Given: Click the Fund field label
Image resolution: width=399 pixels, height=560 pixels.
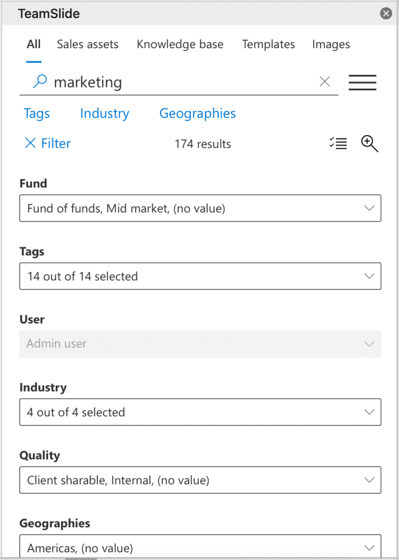Looking at the screenshot, I should point(33,184).
